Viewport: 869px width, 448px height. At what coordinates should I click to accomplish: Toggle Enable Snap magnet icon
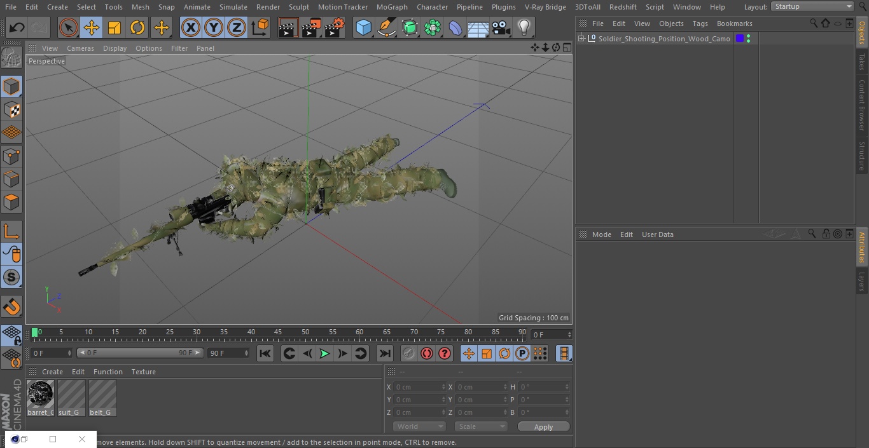click(x=11, y=307)
